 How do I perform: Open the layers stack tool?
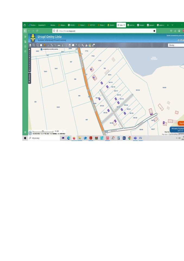coord(30,45)
